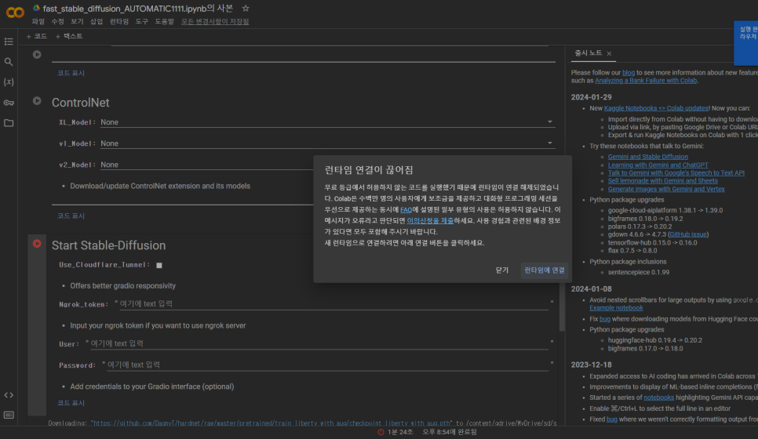758x439 pixels.
Task: Open the 이의신청을 제출 link in dialog
Action: coord(430,221)
